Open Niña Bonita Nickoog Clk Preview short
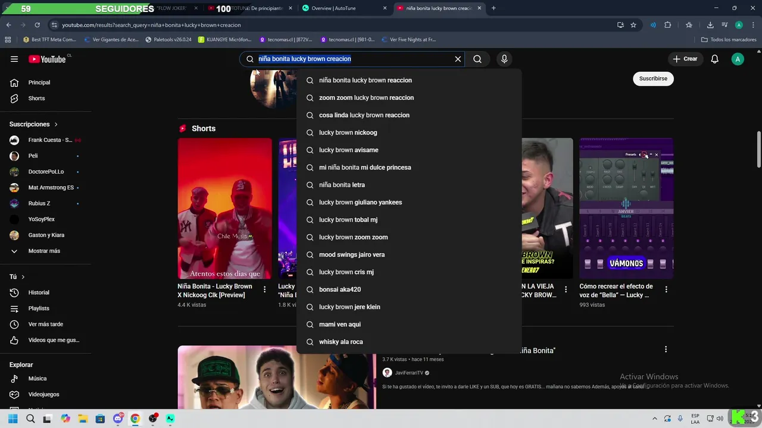 pyautogui.click(x=224, y=208)
